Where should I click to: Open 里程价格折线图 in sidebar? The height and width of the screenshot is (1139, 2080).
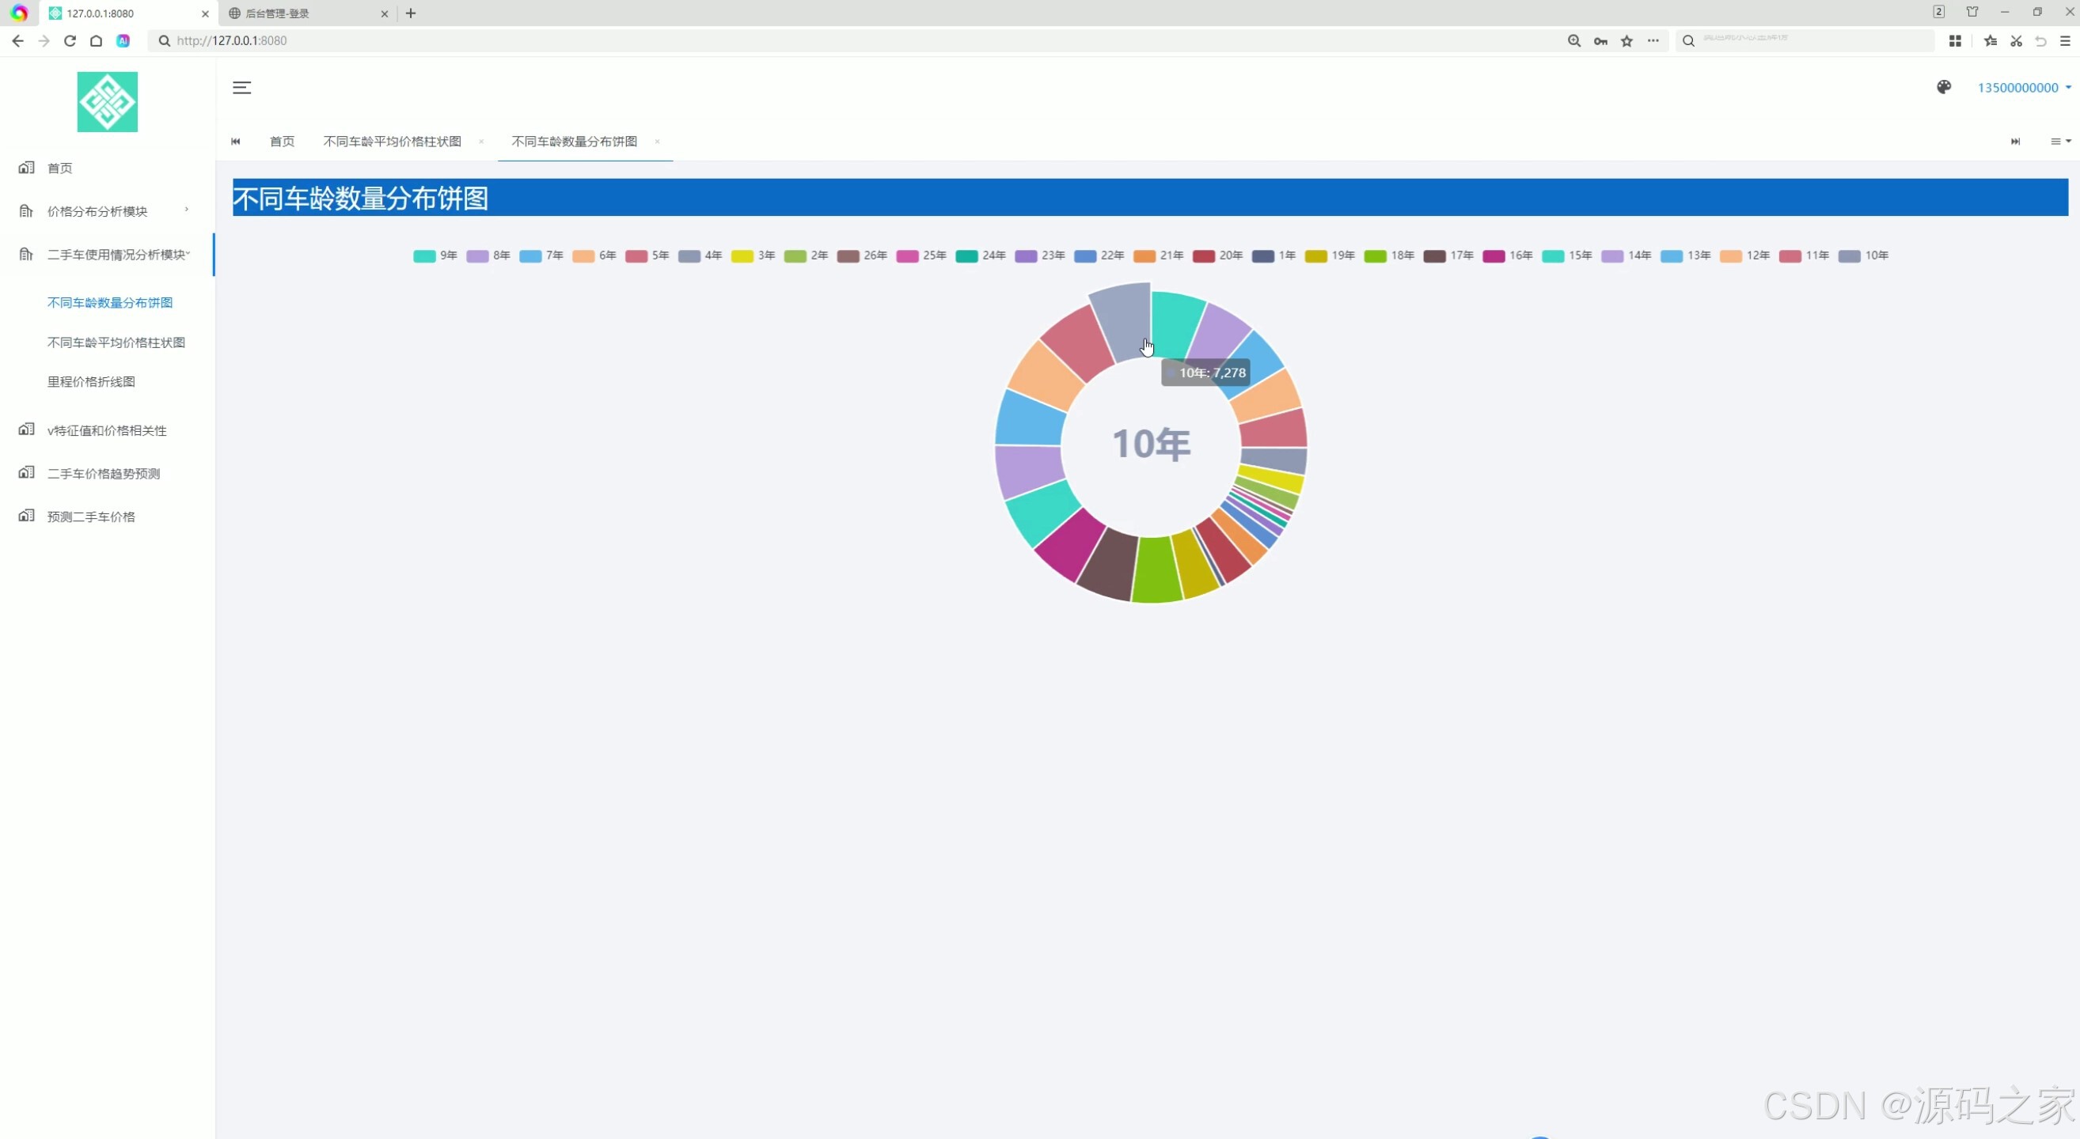91,381
